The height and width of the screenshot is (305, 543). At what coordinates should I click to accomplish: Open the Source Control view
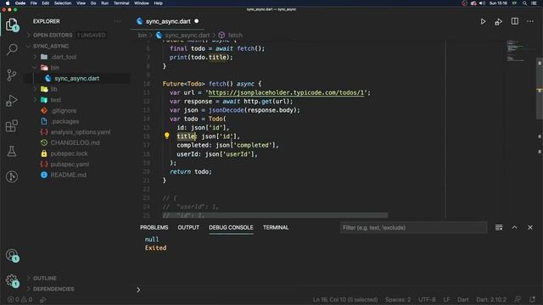pos(12,75)
